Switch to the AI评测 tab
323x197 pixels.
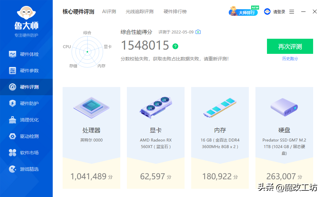109,11
